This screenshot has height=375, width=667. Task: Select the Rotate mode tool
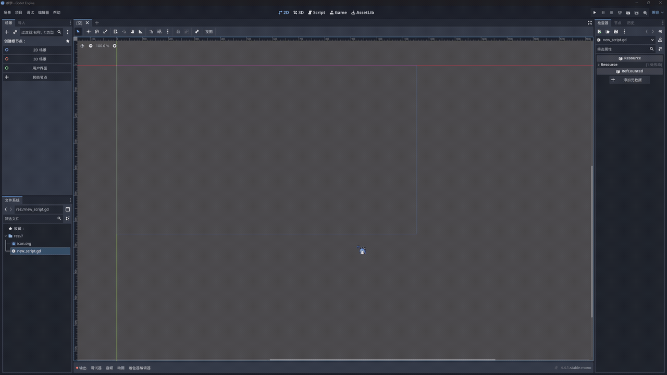(x=97, y=32)
